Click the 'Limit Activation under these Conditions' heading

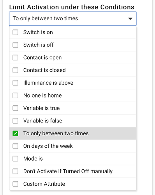(x=72, y=7)
